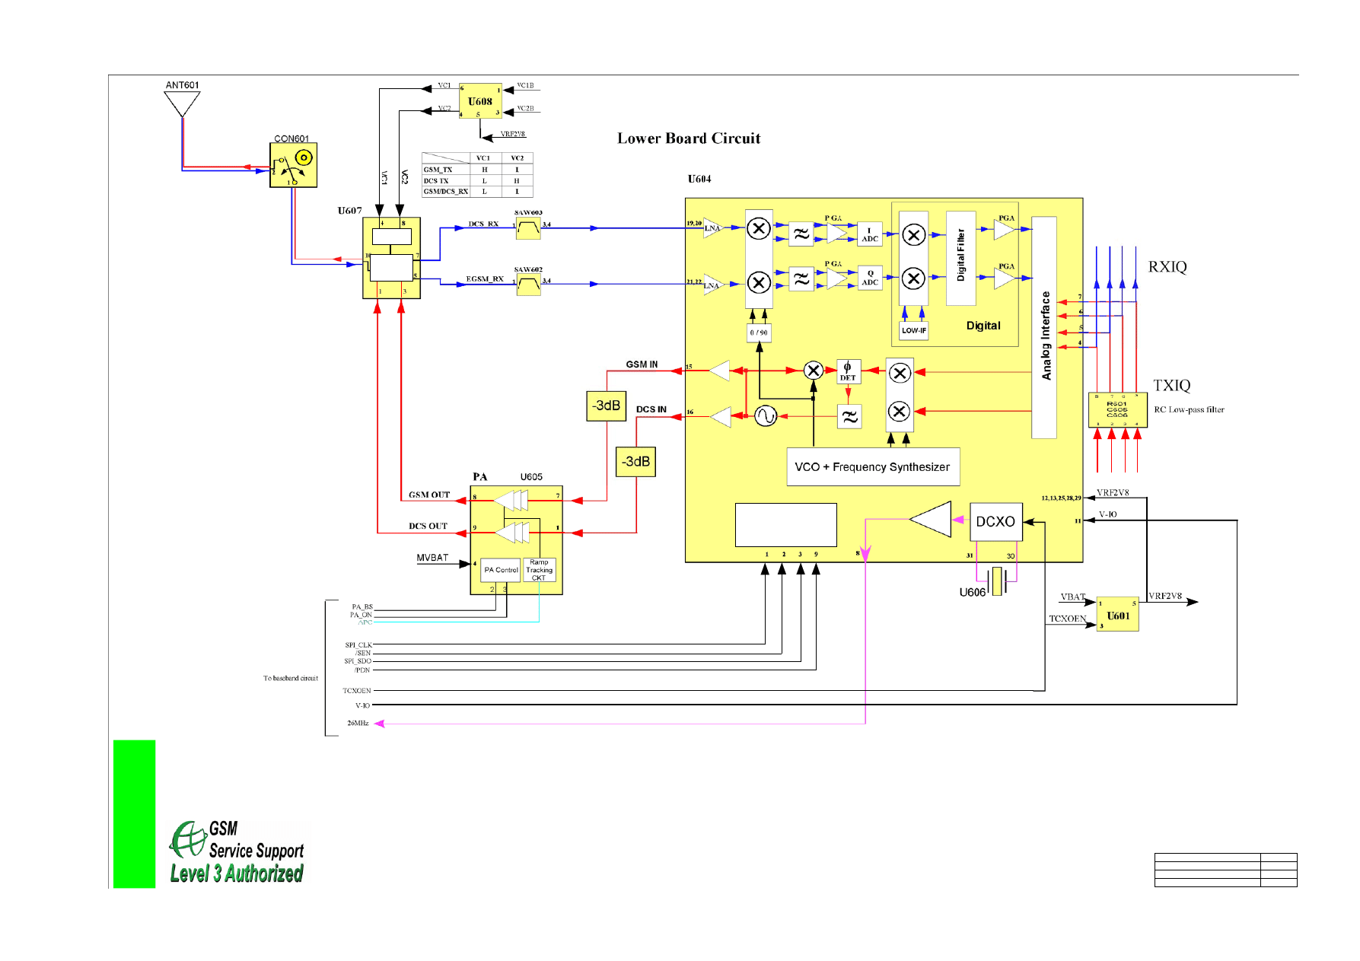Click the I ADC block
The image size is (1360, 961).
point(869,234)
